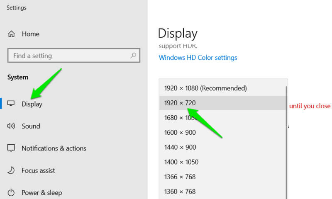The image size is (332, 199).
Task: Open Windows HD Color settings link
Action: coord(198,58)
